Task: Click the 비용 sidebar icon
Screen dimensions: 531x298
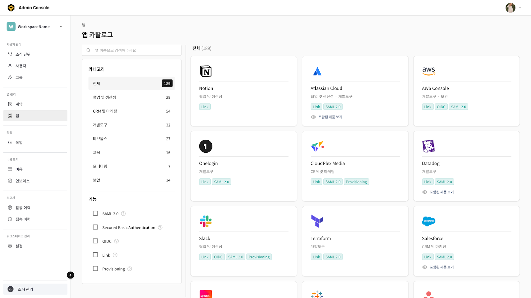Action: [10, 169]
